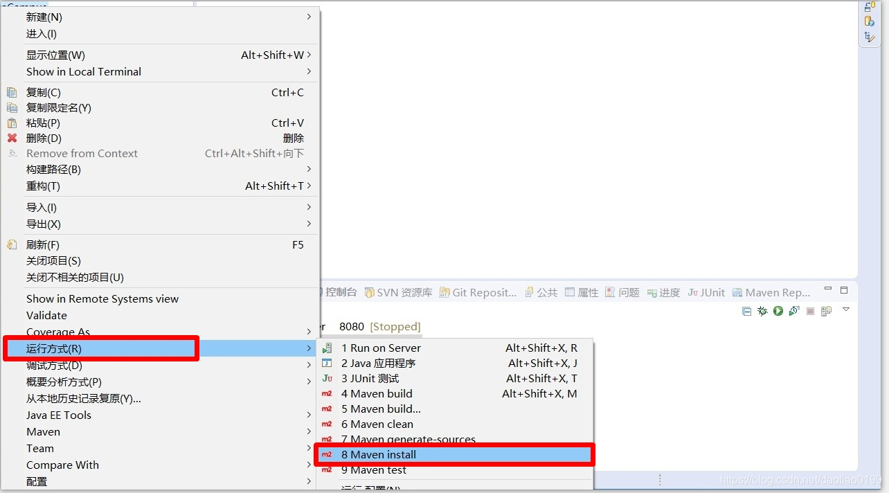Open the 运行方式(R) submenu
The height and width of the screenshot is (493, 889).
click(x=161, y=348)
